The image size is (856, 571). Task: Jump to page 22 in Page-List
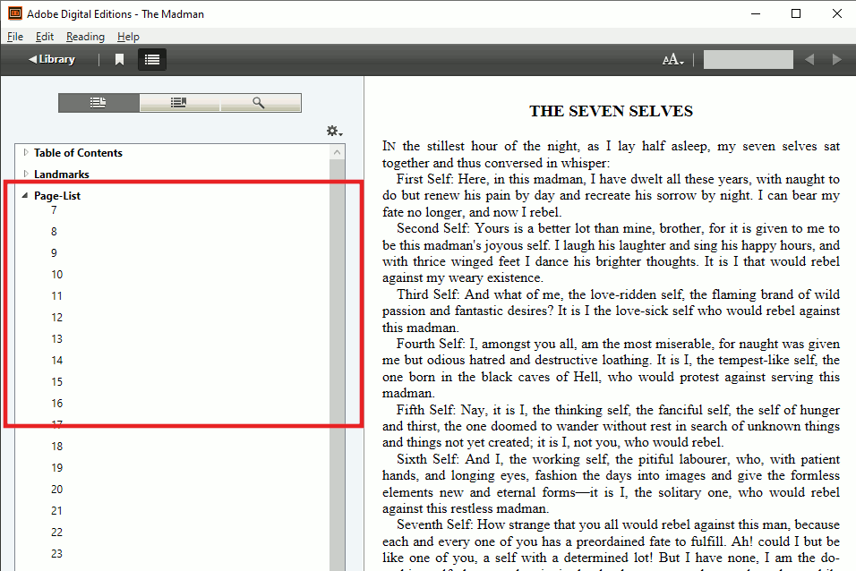56,533
